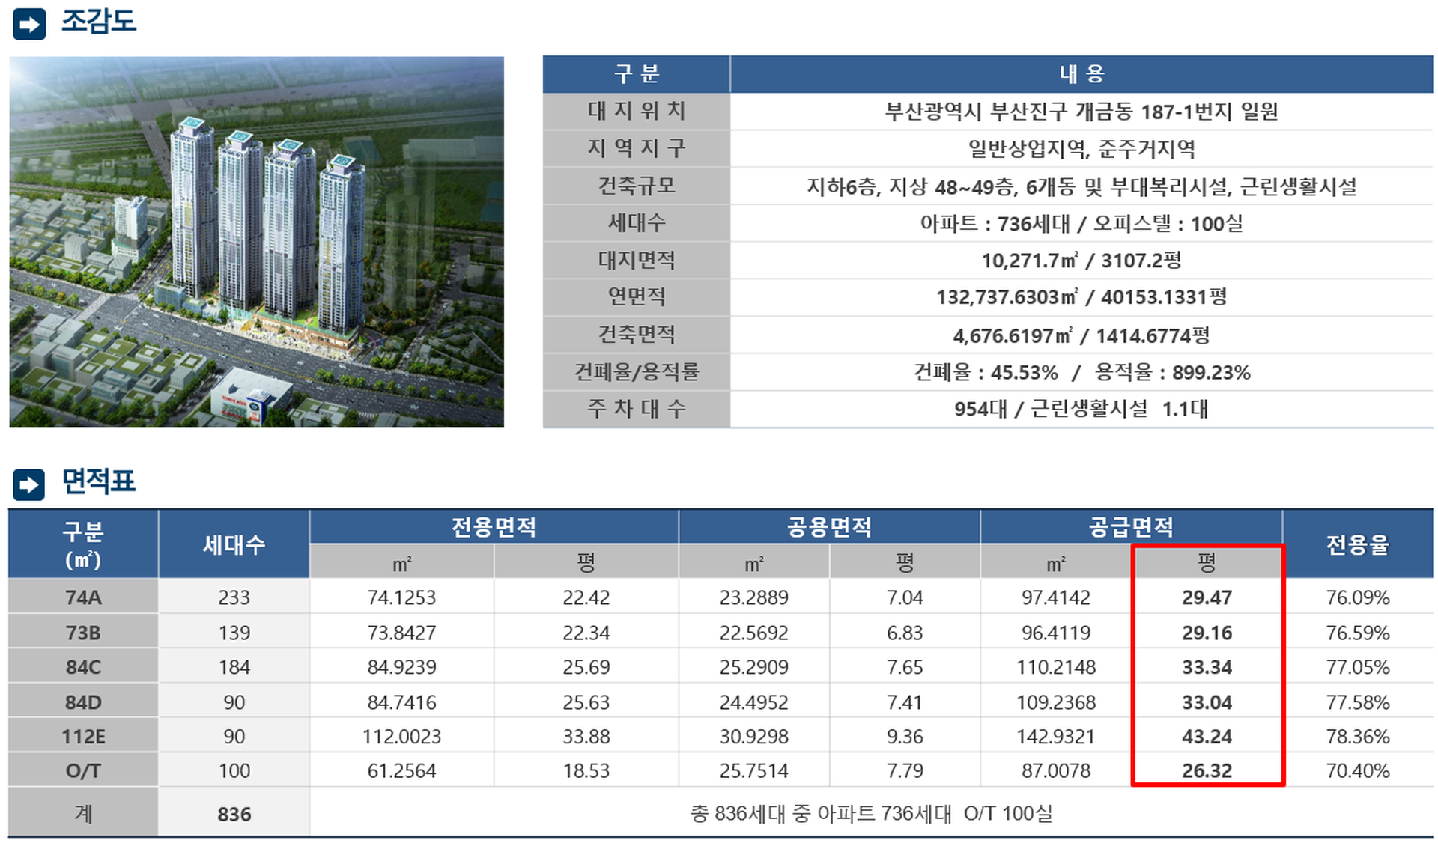Select the O/T row label
The width and height of the screenshot is (1438, 846).
click(x=83, y=770)
